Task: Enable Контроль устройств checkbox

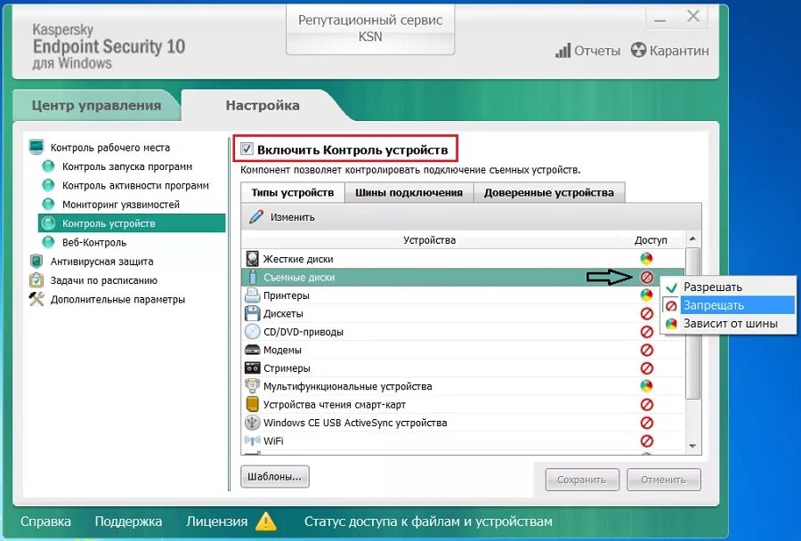Action: pyautogui.click(x=247, y=149)
